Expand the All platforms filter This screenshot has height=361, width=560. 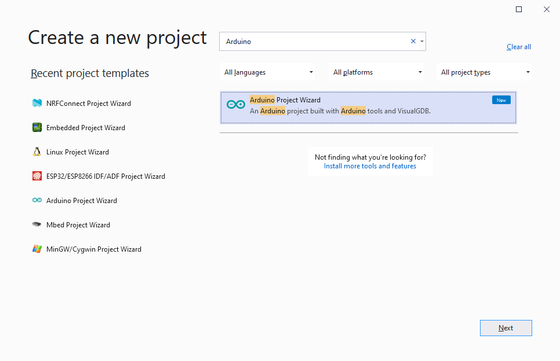(377, 72)
